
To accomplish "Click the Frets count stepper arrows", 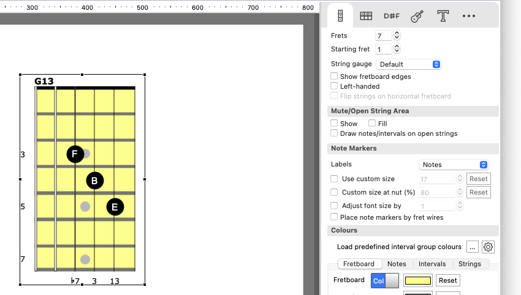I will [397, 36].
